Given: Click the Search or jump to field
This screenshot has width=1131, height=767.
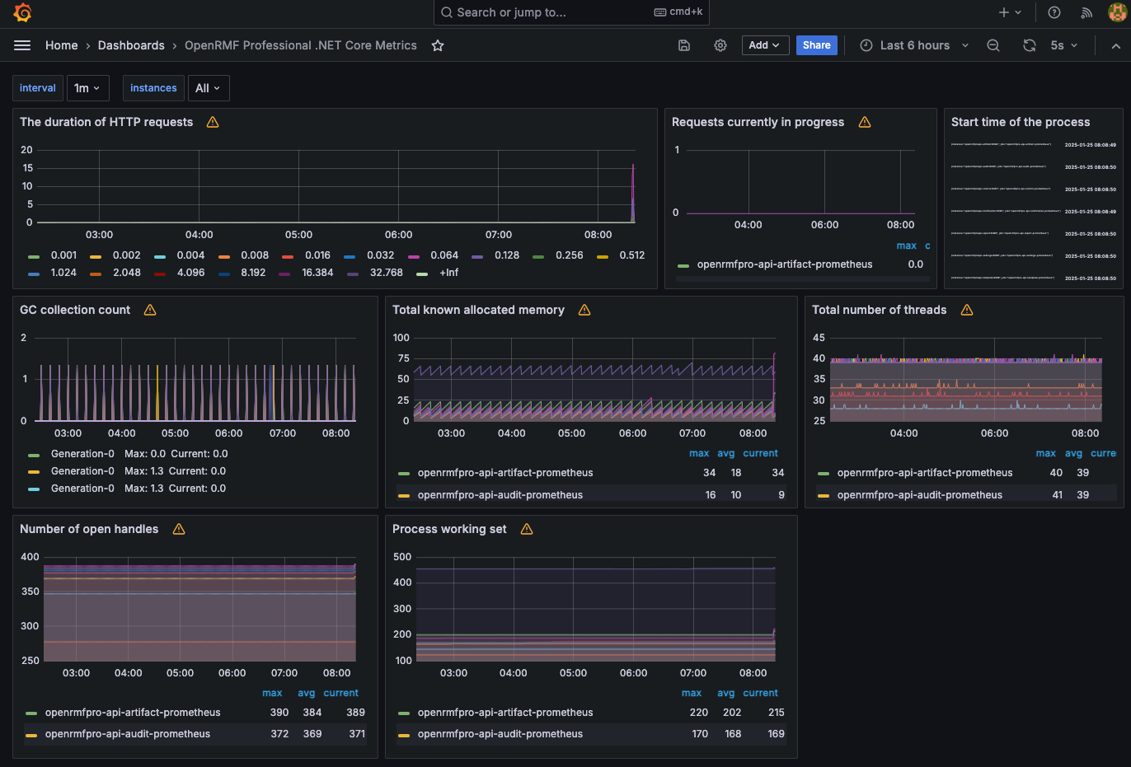Looking at the screenshot, I should (x=571, y=12).
